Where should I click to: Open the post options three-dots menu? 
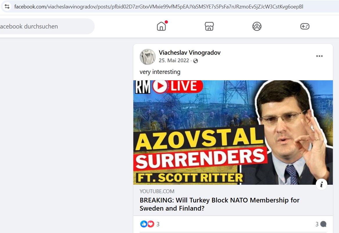(x=319, y=56)
